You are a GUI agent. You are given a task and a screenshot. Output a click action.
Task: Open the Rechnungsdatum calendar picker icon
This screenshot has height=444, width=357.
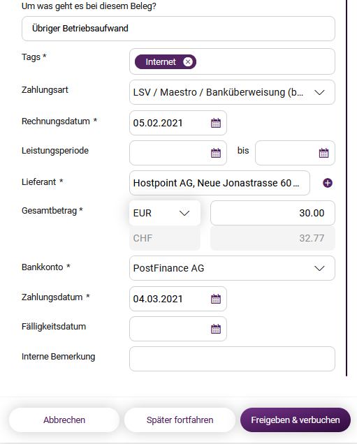tap(216, 123)
